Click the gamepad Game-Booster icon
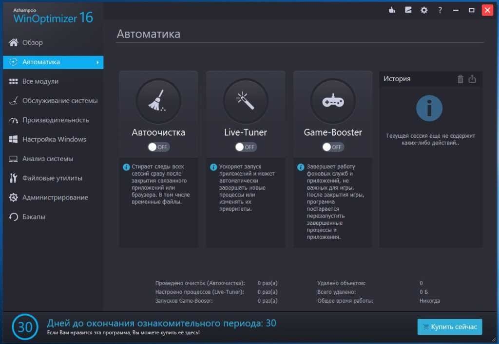The width and height of the screenshot is (499, 344). [333, 101]
